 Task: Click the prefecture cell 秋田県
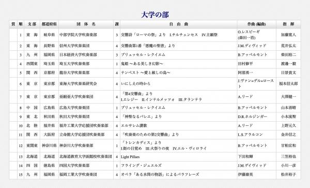[x=49, y=117]
